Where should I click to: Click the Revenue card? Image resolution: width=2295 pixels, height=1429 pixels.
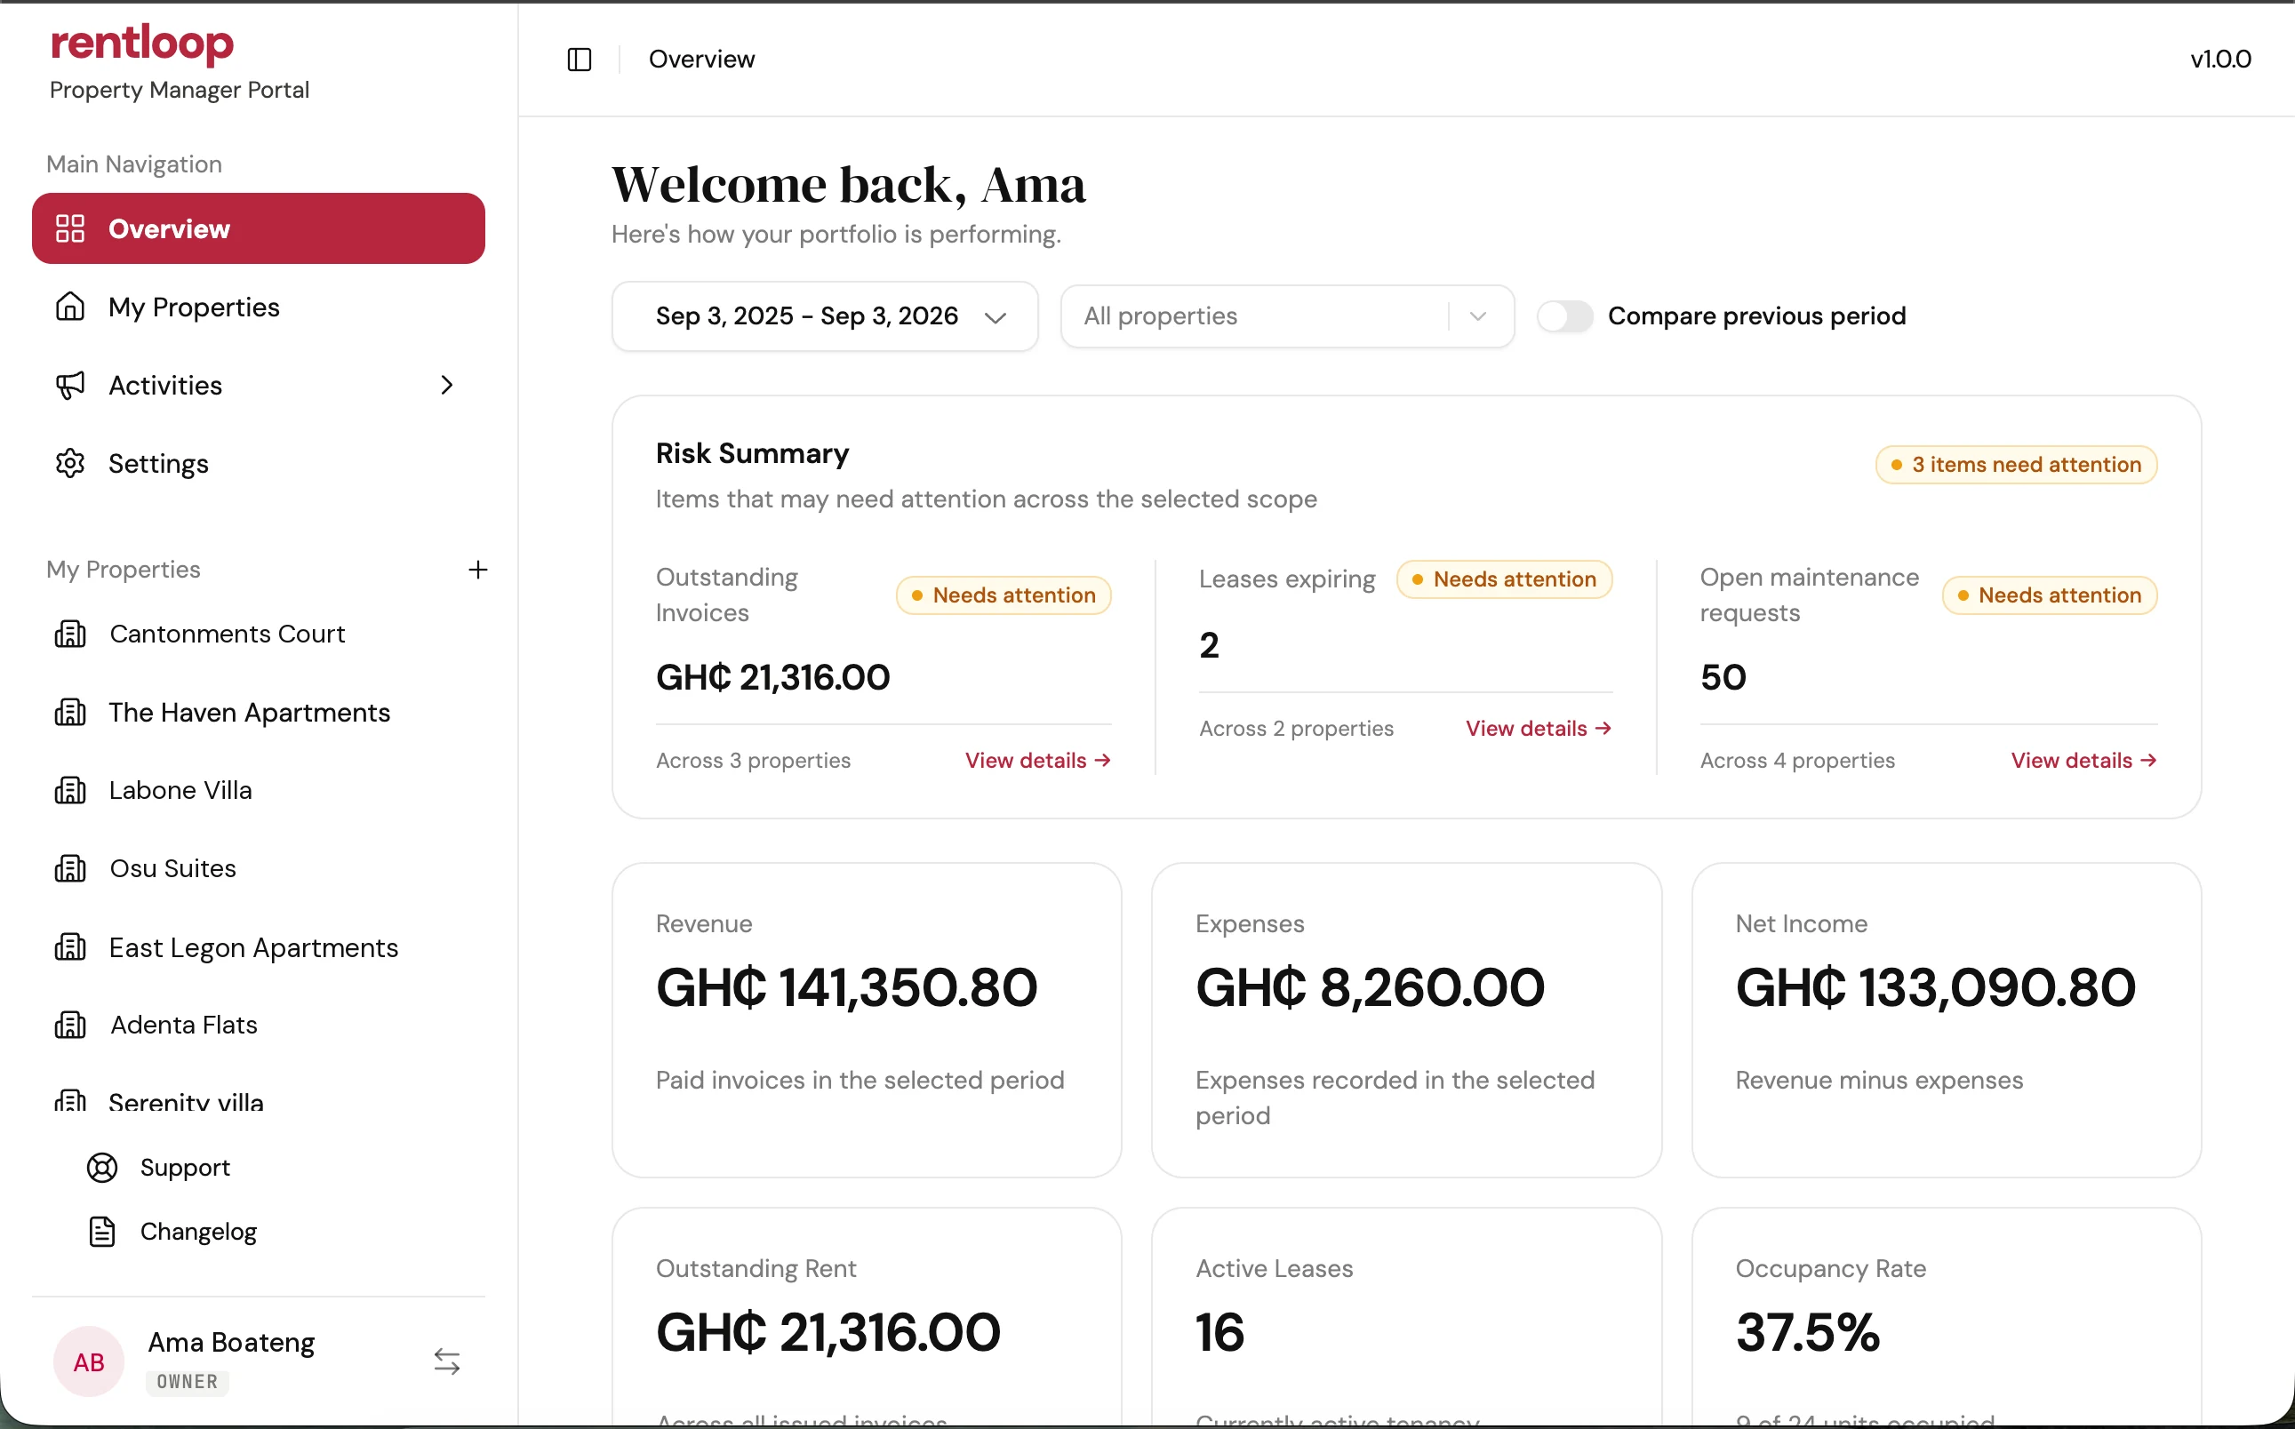pyautogui.click(x=867, y=1020)
